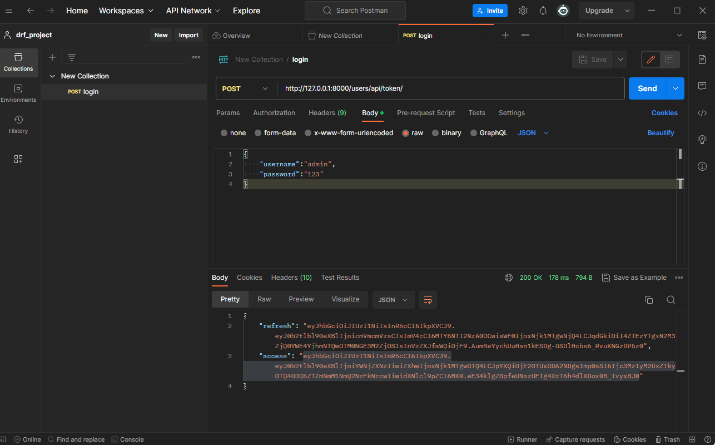This screenshot has width=715, height=445.
Task: Open Upgrade dropdown arrow
Action: coord(627,11)
